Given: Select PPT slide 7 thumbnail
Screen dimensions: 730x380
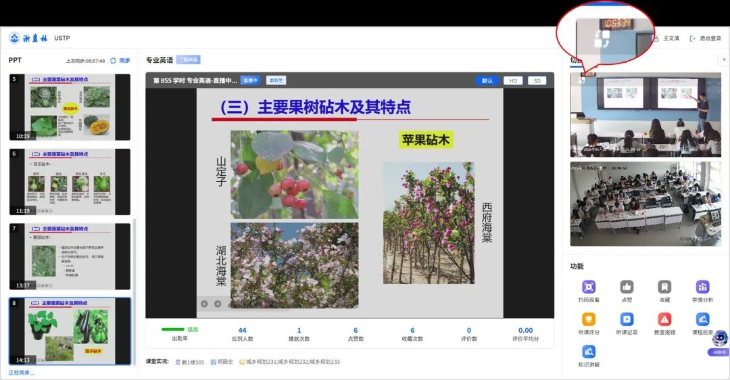Looking at the screenshot, I should click(x=70, y=257).
